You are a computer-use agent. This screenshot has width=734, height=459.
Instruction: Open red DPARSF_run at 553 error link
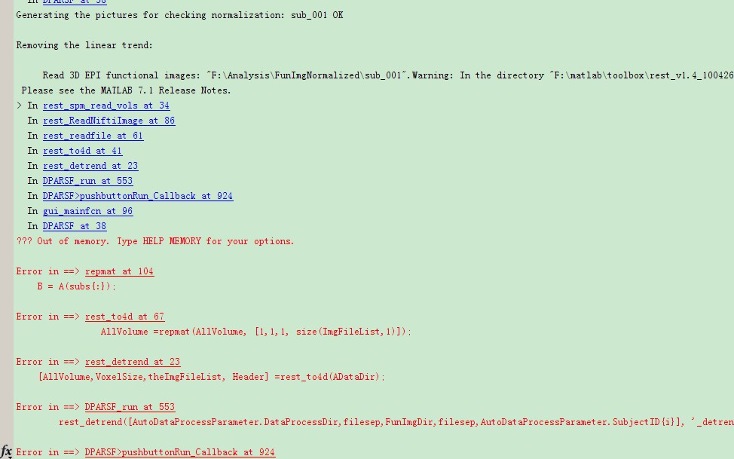pos(130,407)
